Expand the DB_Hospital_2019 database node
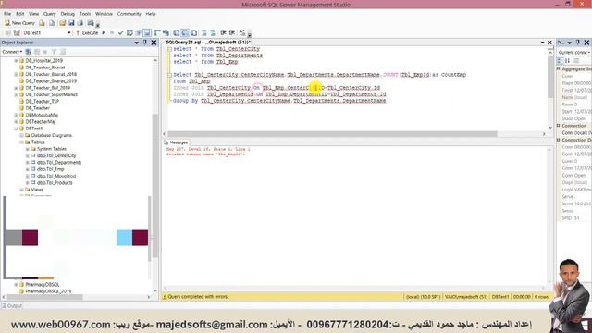The image size is (592, 333). coord(16,60)
